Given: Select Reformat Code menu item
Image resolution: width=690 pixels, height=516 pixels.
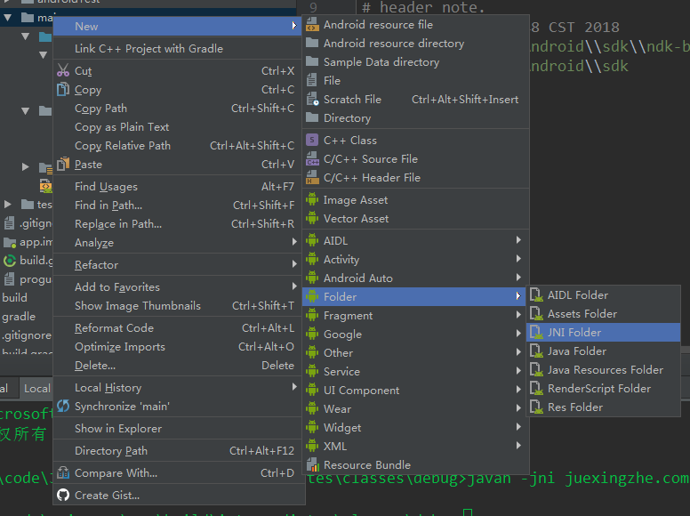Looking at the screenshot, I should pyautogui.click(x=177, y=328).
